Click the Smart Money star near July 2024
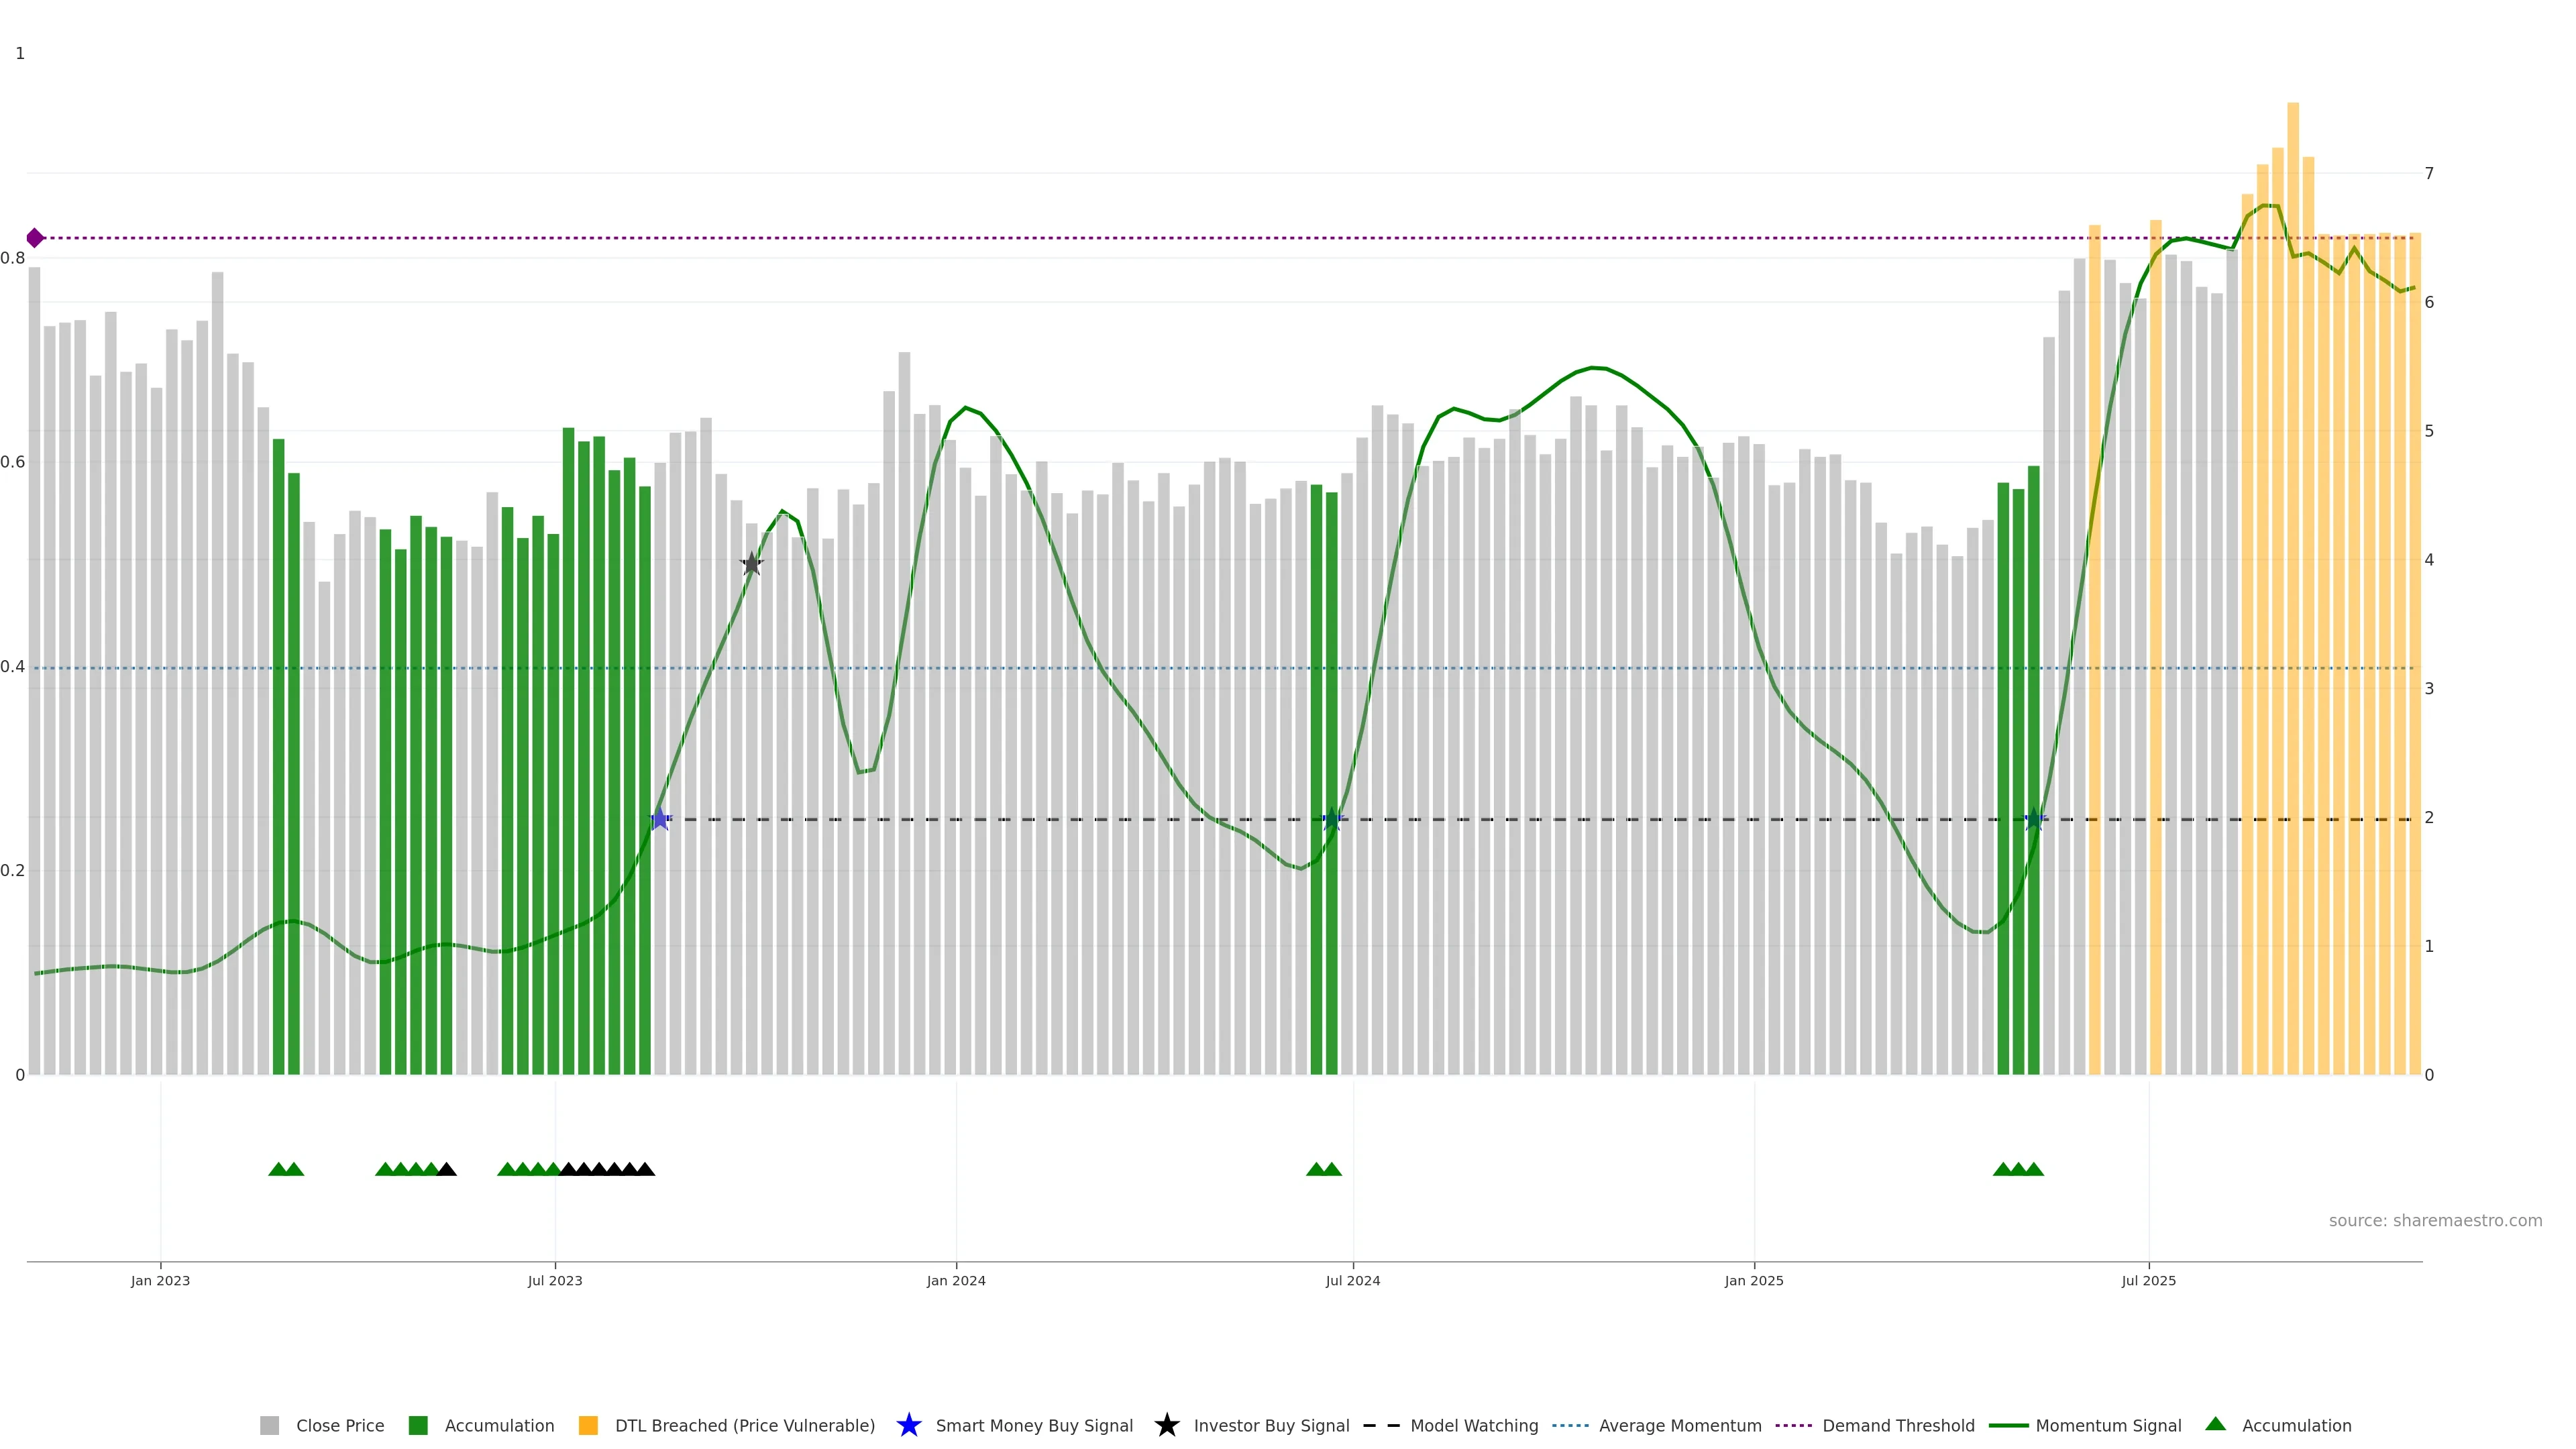Image resolution: width=2576 pixels, height=1449 pixels. click(x=1332, y=819)
